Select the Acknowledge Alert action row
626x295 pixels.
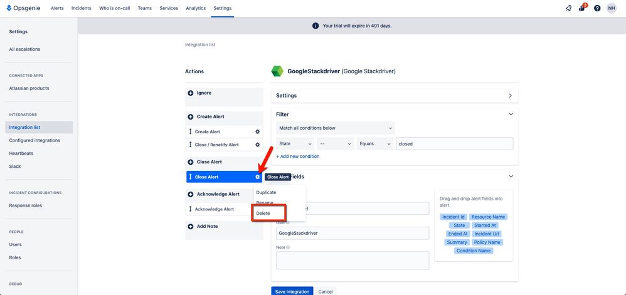pos(224,209)
